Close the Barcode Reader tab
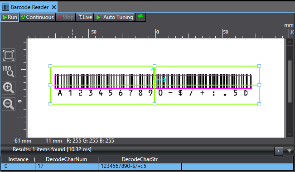Image resolution: width=295 pixels, height=172 pixels. pyautogui.click(x=54, y=7)
